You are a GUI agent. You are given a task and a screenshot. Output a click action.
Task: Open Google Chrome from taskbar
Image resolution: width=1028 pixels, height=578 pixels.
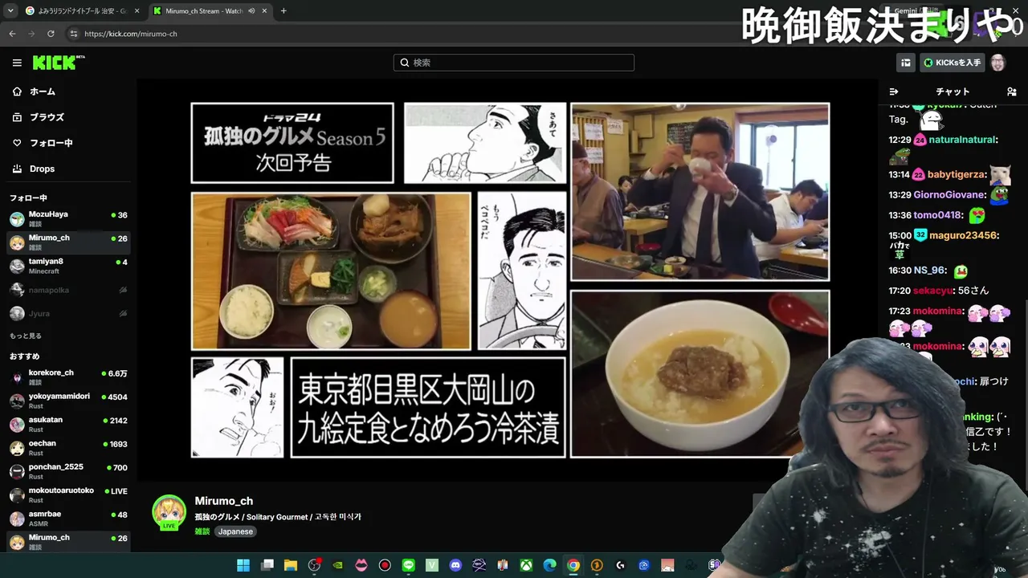[573, 565]
